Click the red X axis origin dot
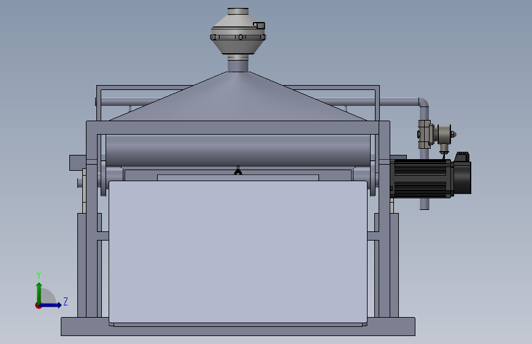Image resolution: width=532 pixels, height=344 pixels. [x=38, y=305]
